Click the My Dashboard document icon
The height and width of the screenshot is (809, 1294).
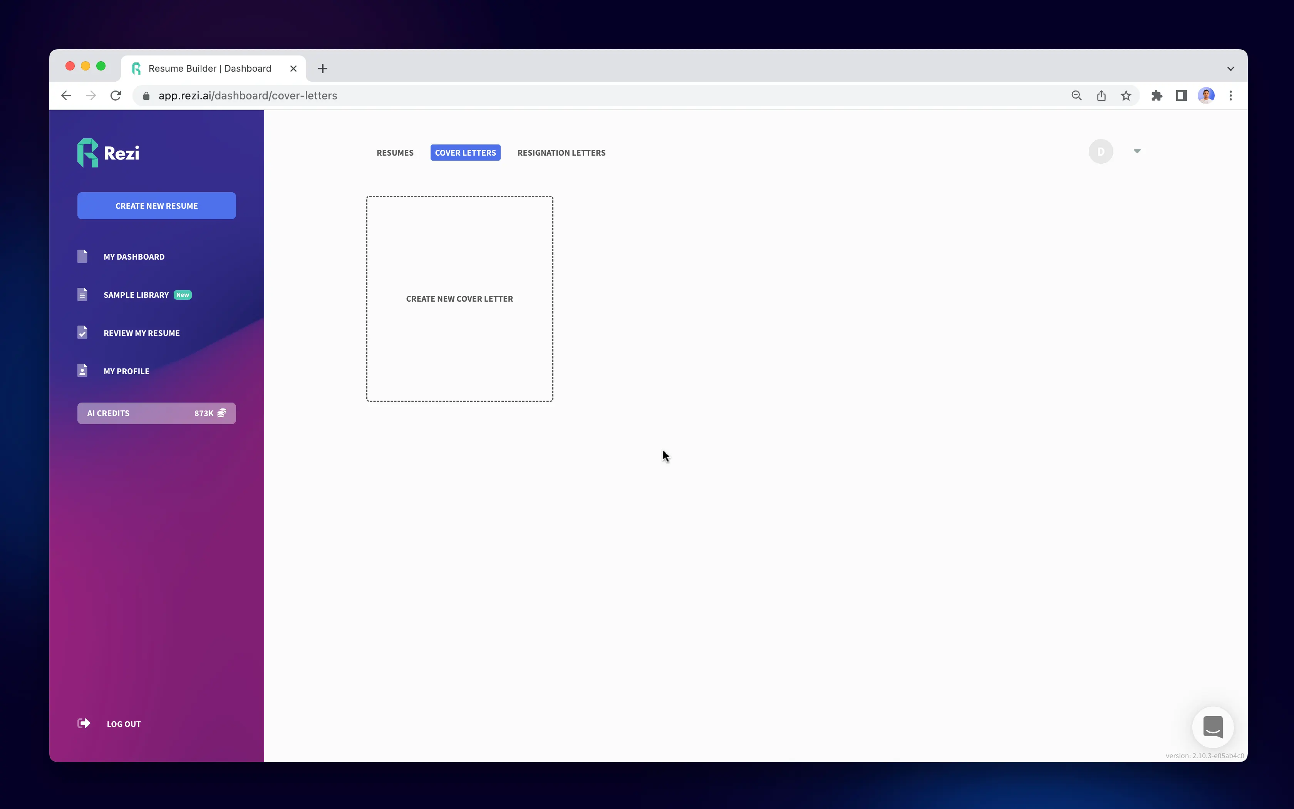82,256
